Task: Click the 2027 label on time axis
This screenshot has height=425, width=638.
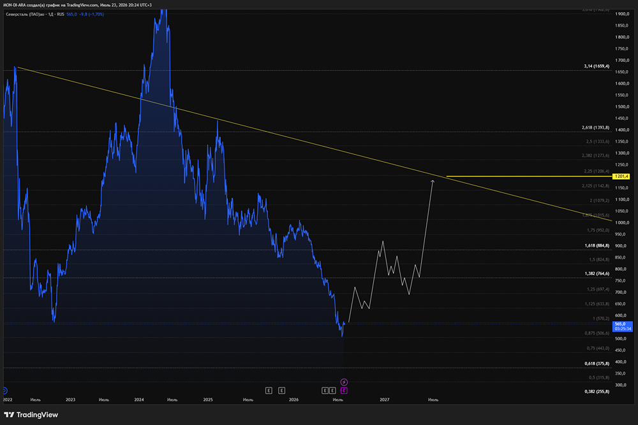Action: (x=385, y=400)
